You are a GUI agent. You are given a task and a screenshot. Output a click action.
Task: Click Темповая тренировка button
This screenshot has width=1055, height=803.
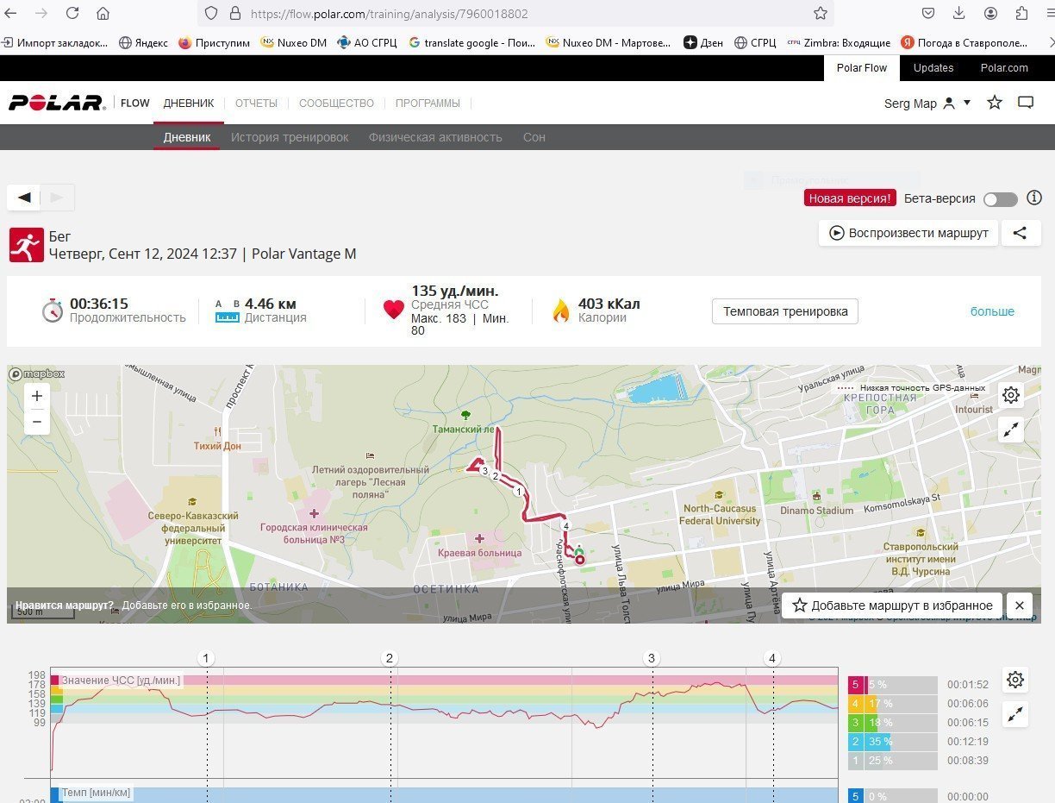tap(785, 311)
